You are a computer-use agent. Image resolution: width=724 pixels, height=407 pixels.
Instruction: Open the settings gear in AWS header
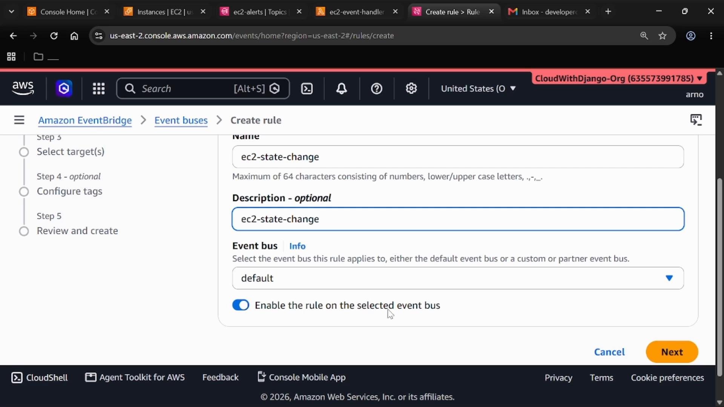(x=411, y=89)
